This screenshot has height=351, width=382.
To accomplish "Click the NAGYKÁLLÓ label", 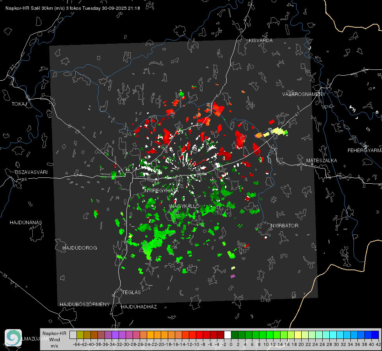I will pos(185,206).
